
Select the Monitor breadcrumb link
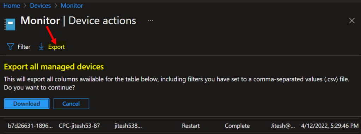click(72, 6)
